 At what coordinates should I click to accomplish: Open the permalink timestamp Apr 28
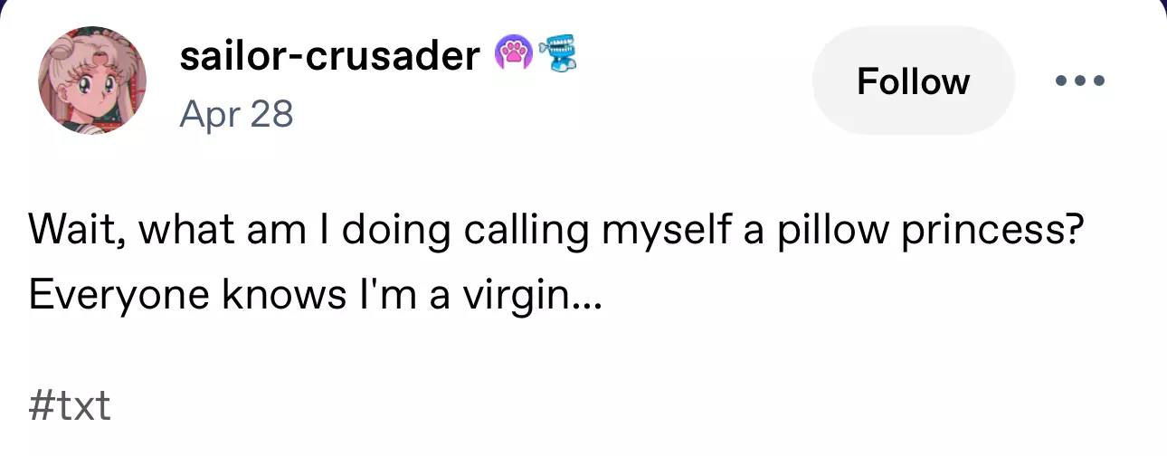(236, 114)
